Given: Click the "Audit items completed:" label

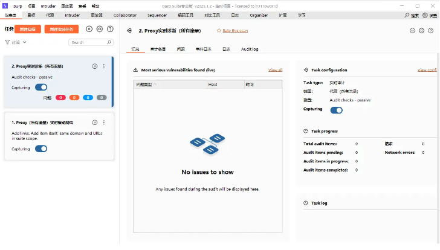Looking at the screenshot, I should (x=326, y=170).
